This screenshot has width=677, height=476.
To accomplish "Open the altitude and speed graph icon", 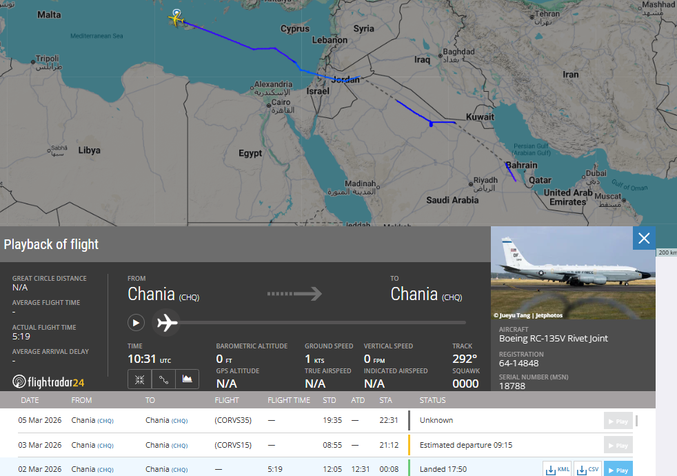I will [x=187, y=379].
